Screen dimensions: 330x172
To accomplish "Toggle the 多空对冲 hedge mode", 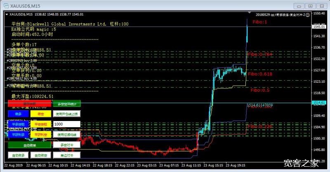I will pyautogui.click(x=67, y=145).
